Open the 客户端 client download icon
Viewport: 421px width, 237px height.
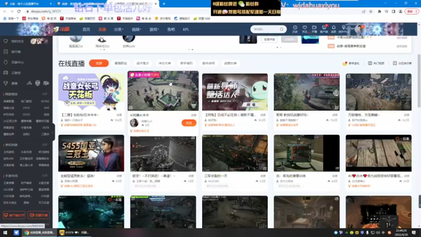tap(324, 29)
